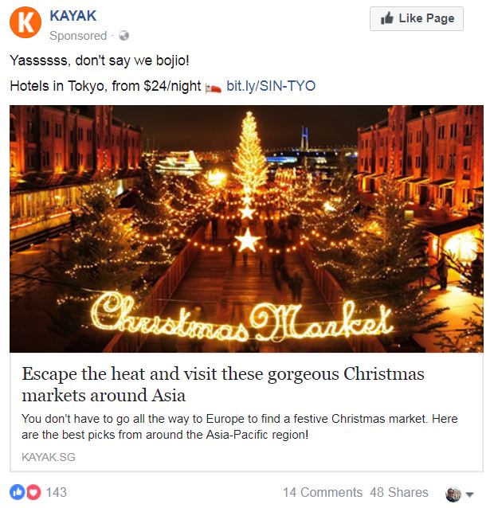
Task: Click the Like Page button
Action: [417, 19]
